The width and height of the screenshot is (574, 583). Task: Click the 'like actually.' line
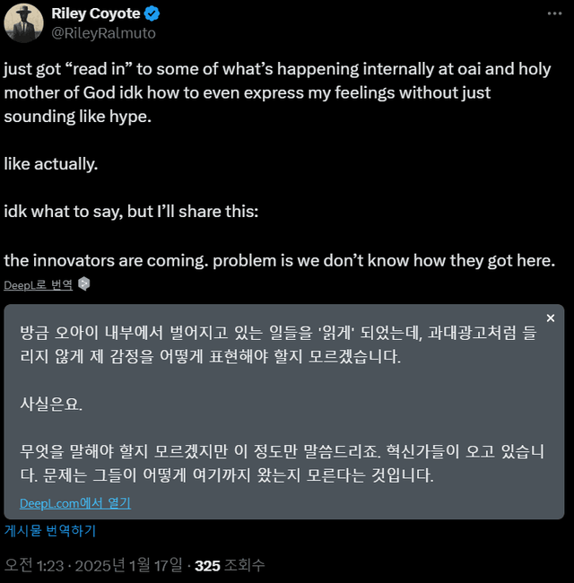tap(51, 164)
